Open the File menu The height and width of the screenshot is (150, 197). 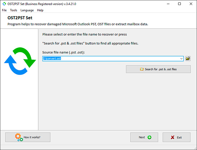pos(4,10)
